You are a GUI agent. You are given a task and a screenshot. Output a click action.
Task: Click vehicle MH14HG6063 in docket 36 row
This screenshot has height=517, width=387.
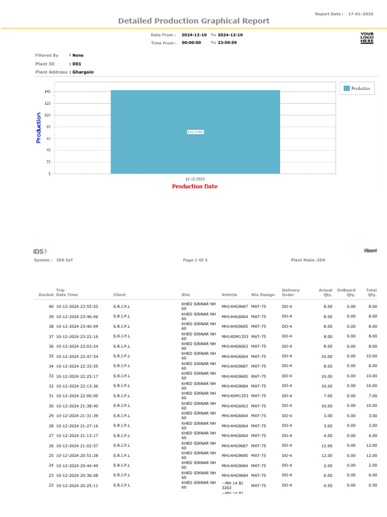[235, 346]
